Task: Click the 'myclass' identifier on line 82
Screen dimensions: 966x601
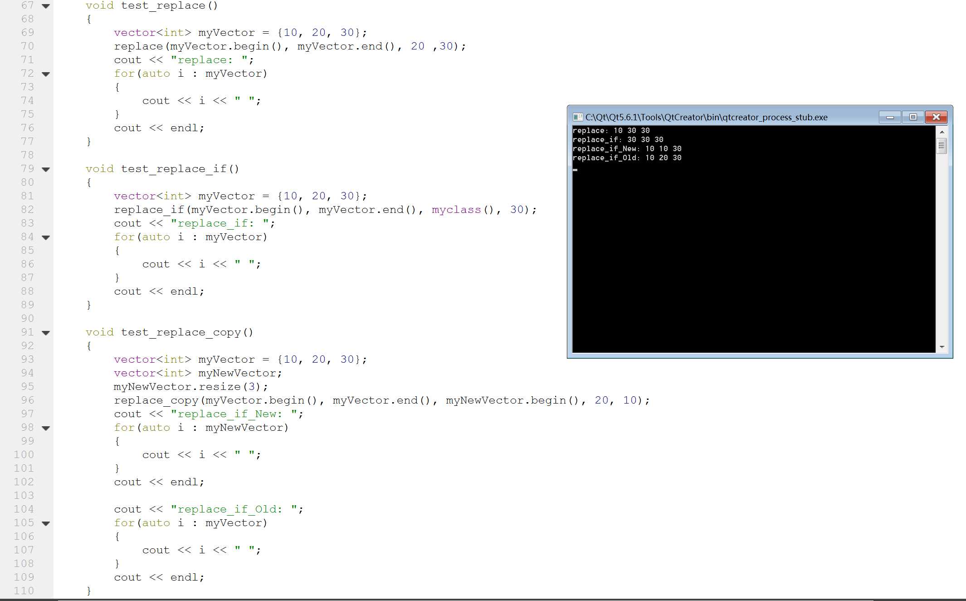Action: tap(456, 210)
